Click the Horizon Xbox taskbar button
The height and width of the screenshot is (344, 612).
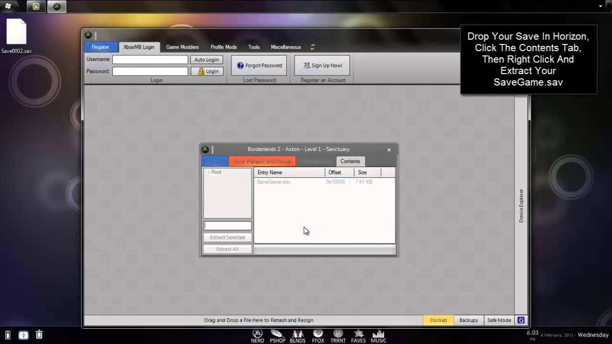pyautogui.click(x=57, y=7)
